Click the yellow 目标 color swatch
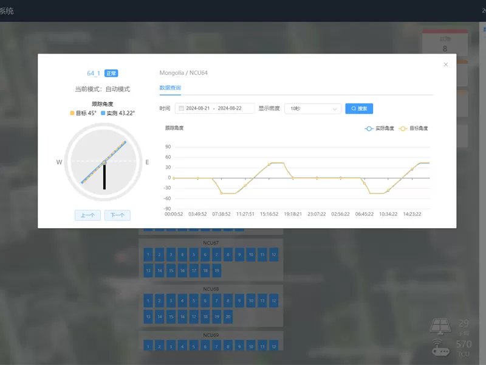 coord(72,113)
